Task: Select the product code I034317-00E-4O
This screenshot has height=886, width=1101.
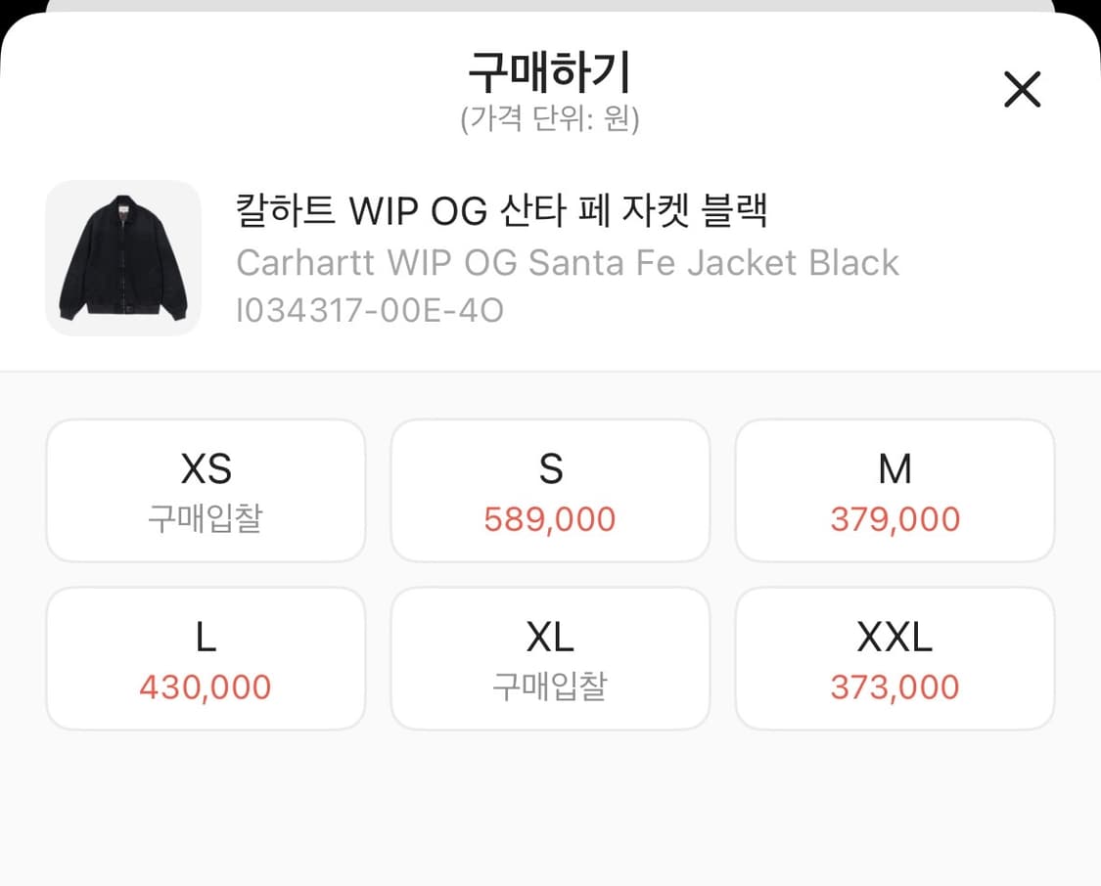Action: [x=367, y=310]
